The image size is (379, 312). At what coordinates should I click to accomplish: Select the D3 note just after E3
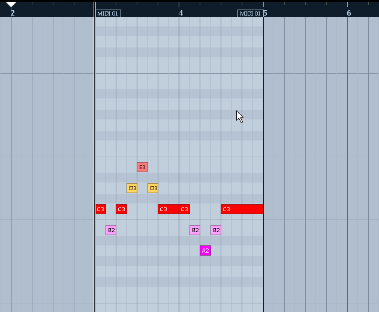[153, 188]
